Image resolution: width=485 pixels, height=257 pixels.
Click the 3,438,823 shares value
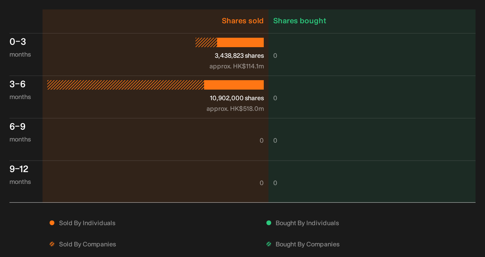239,56
